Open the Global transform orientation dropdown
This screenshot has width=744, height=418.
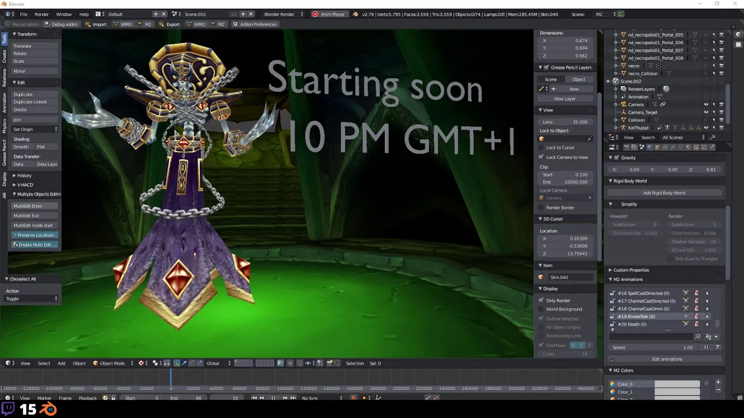tap(219, 363)
